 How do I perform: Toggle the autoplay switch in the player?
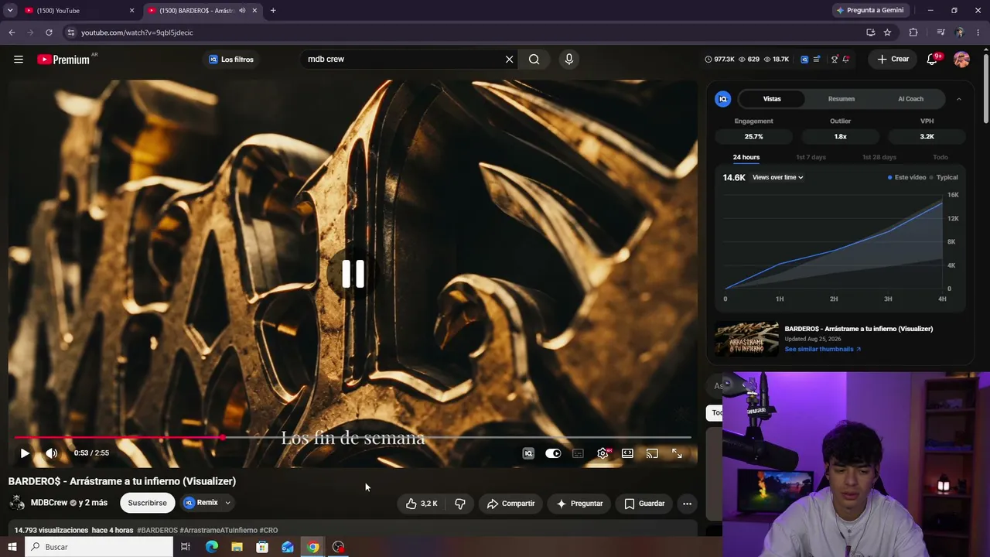(x=553, y=453)
